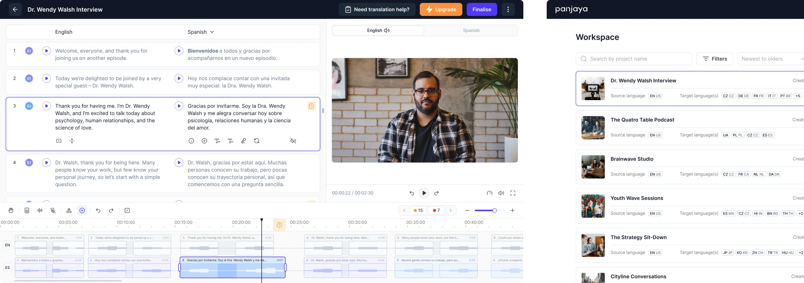Filter by the orange 15 warnings counter
804x283 pixels.
pos(418,211)
